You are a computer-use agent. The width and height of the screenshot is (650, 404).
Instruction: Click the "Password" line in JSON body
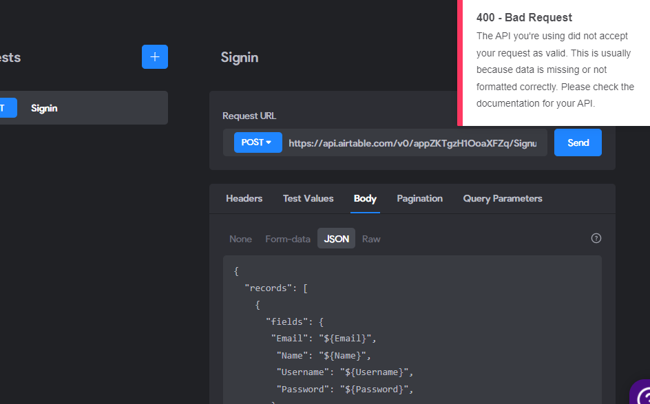[345, 389]
